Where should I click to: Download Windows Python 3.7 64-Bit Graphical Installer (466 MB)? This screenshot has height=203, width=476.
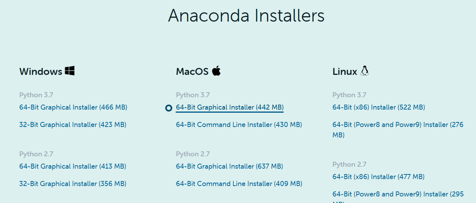pos(73,107)
